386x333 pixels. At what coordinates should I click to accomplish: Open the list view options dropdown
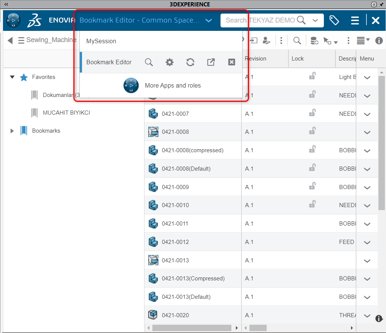tap(363, 41)
